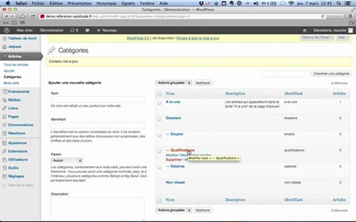
Task: Click Supprimer under Qualifications
Action: [x=174, y=160]
